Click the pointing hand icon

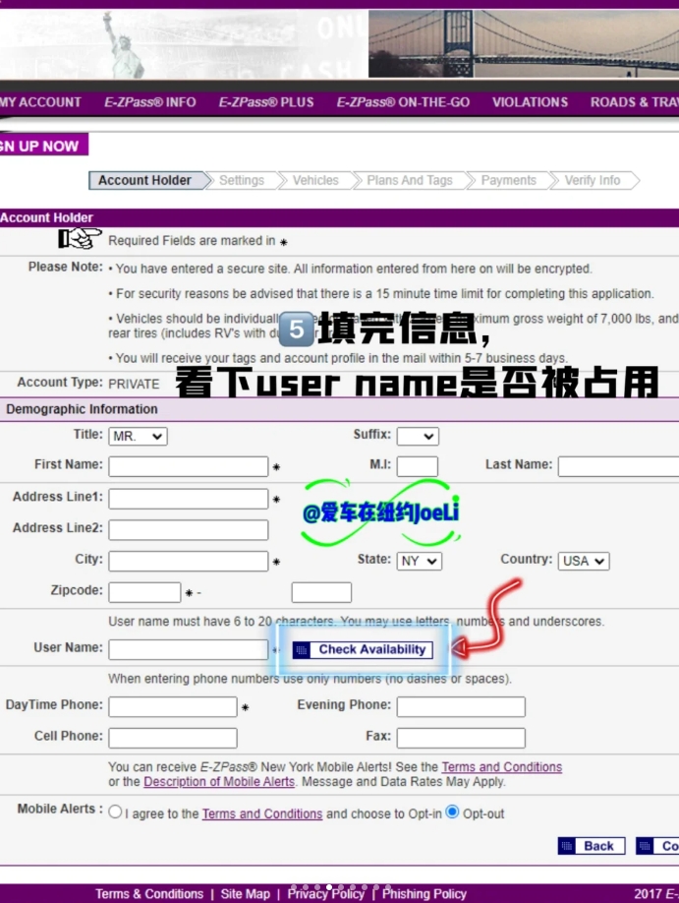click(80, 238)
